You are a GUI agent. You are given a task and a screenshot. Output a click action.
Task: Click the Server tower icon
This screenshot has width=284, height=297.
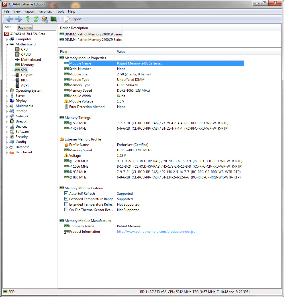12,96
